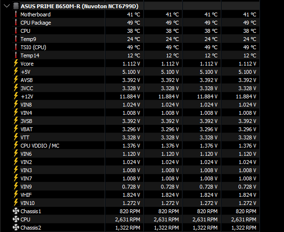The width and height of the screenshot is (284, 232).
Task: Click the lightning icon for AVSB
Action: pyautogui.click(x=16, y=80)
